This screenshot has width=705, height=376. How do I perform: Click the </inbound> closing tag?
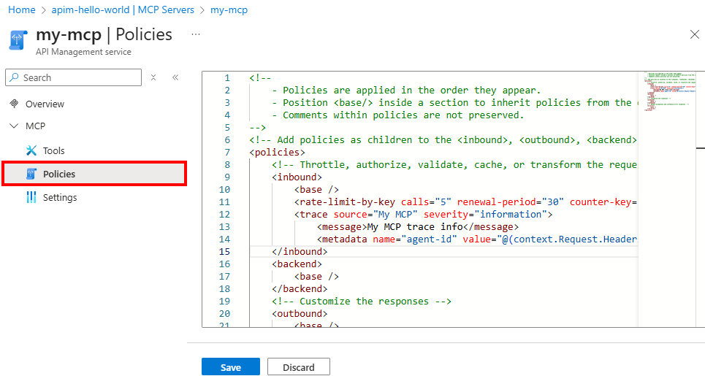(300, 252)
